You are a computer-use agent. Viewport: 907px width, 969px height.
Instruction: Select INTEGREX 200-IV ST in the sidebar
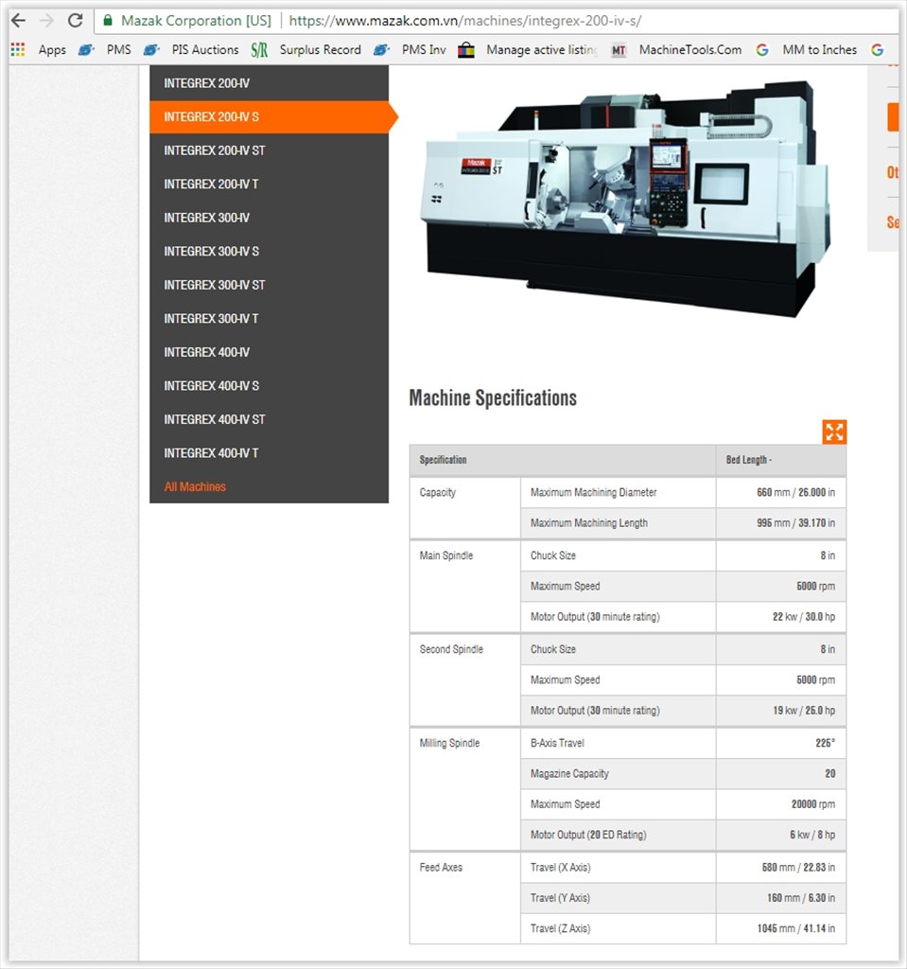point(269,150)
